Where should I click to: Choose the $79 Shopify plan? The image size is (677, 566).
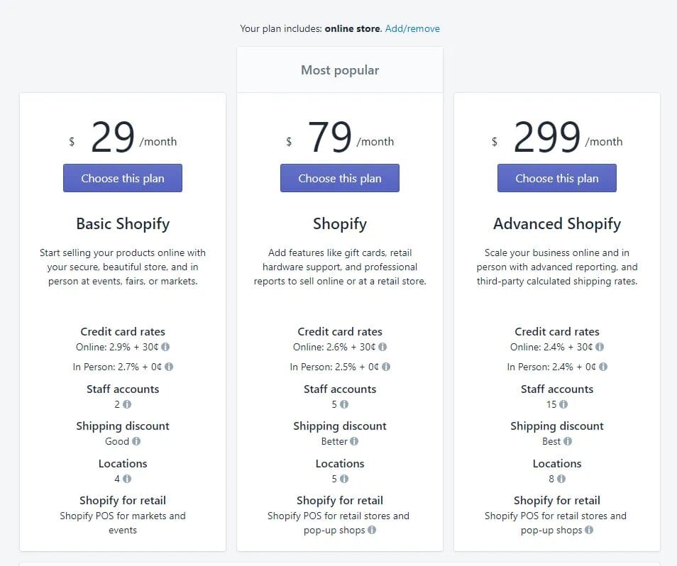click(x=340, y=178)
